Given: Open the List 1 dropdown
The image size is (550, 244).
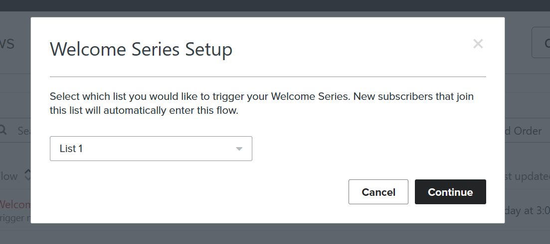Looking at the screenshot, I should (151, 149).
